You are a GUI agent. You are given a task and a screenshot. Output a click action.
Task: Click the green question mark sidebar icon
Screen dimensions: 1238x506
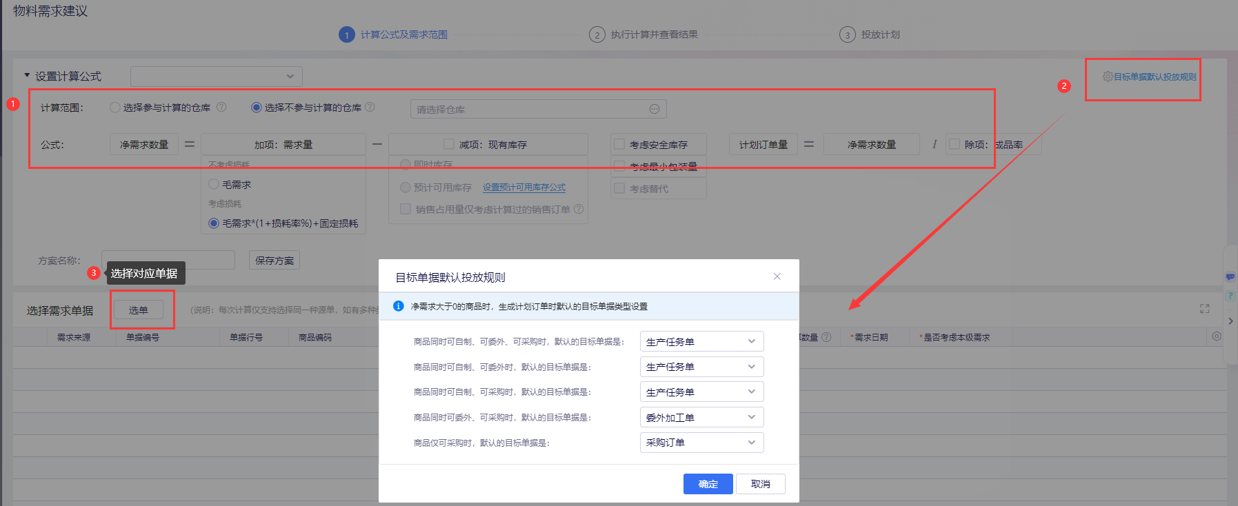(x=1230, y=296)
